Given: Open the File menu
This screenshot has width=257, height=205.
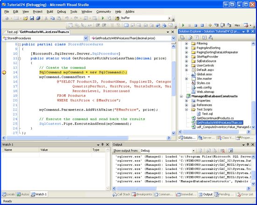Looking at the screenshot, I should coord(7,12).
